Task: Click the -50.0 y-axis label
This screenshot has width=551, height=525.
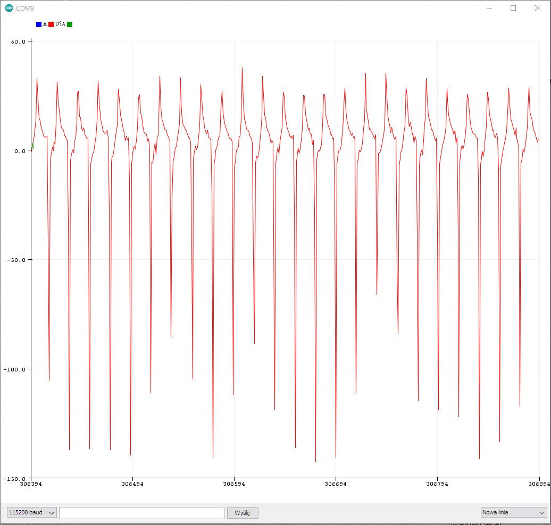Action: point(16,260)
